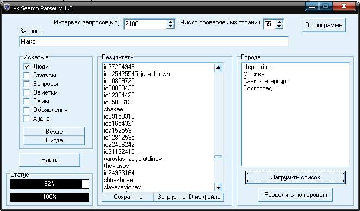Check the Заметки option
The image size is (360, 211).
coord(27,93)
